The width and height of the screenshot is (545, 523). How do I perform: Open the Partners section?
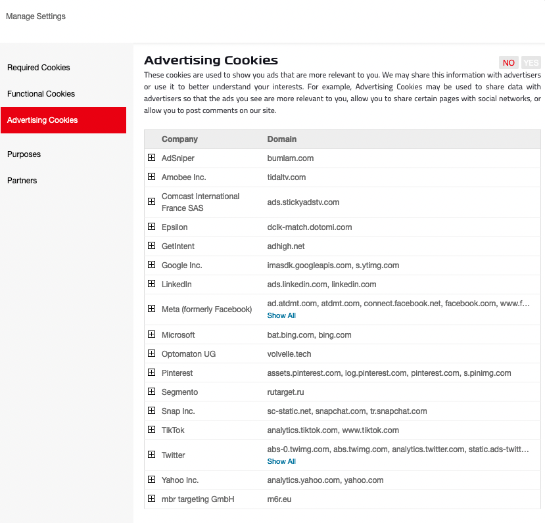coord(22,181)
